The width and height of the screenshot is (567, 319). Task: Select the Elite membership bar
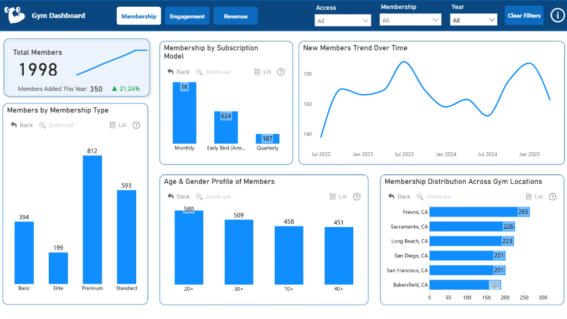click(x=58, y=268)
